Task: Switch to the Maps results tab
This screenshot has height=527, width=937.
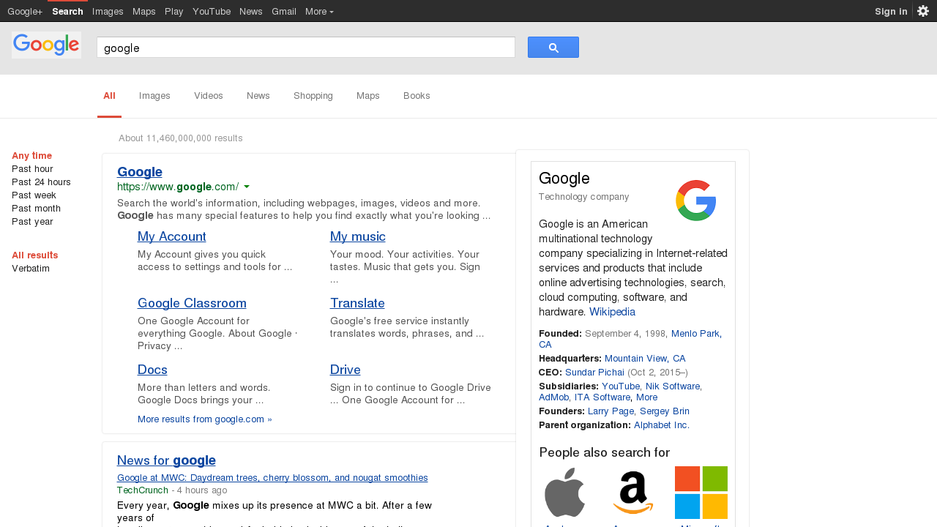Action: 368,96
